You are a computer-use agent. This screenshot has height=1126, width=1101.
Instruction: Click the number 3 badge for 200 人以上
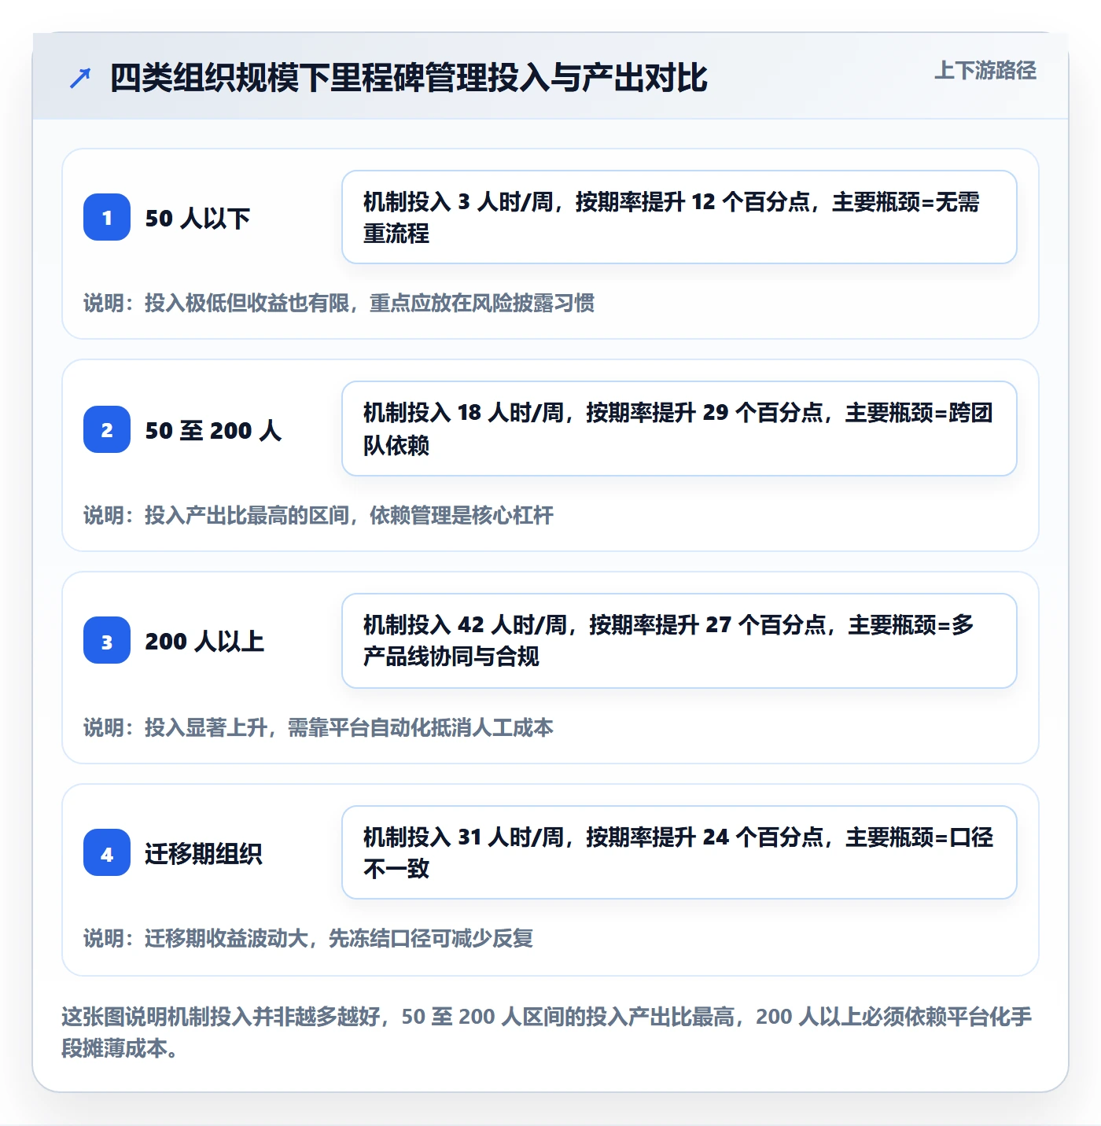click(107, 641)
